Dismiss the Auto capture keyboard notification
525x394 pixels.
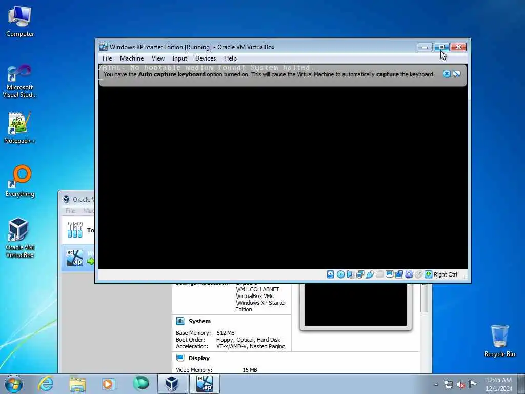tap(447, 74)
